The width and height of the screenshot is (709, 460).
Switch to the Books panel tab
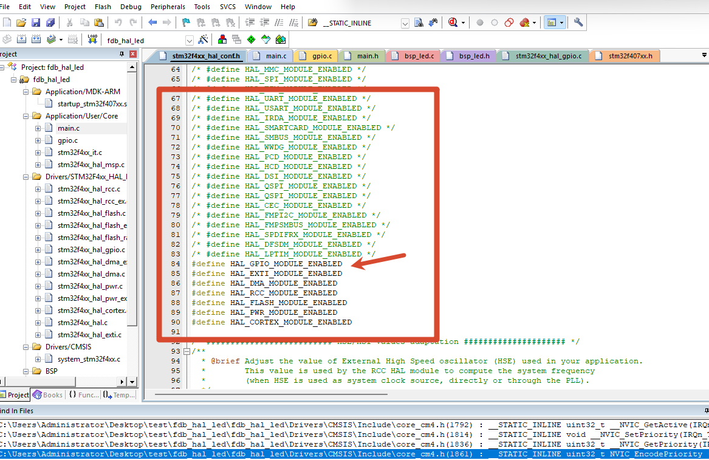tap(48, 395)
